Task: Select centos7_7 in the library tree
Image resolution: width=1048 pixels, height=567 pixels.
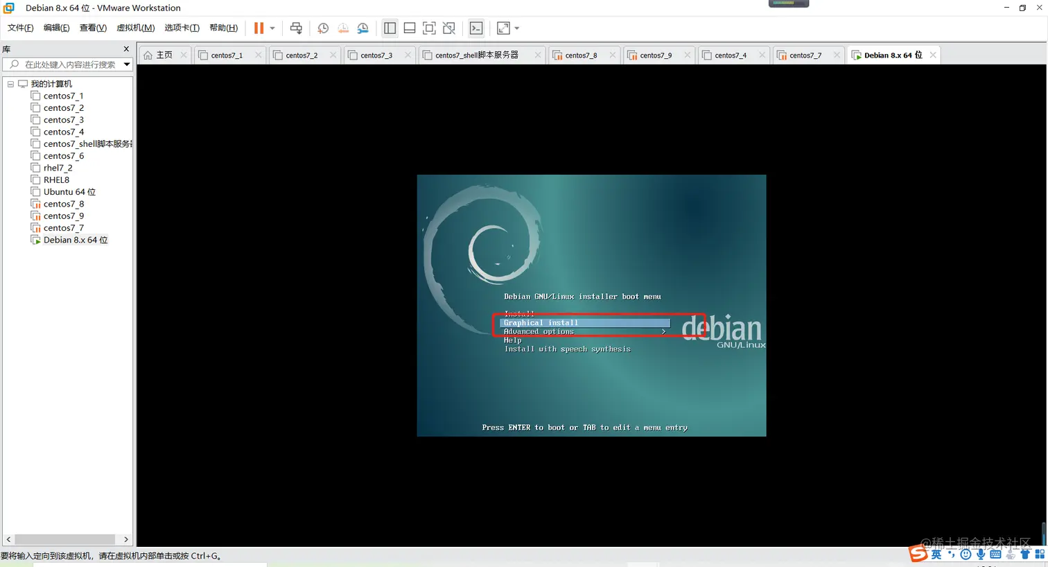Action: (x=63, y=228)
